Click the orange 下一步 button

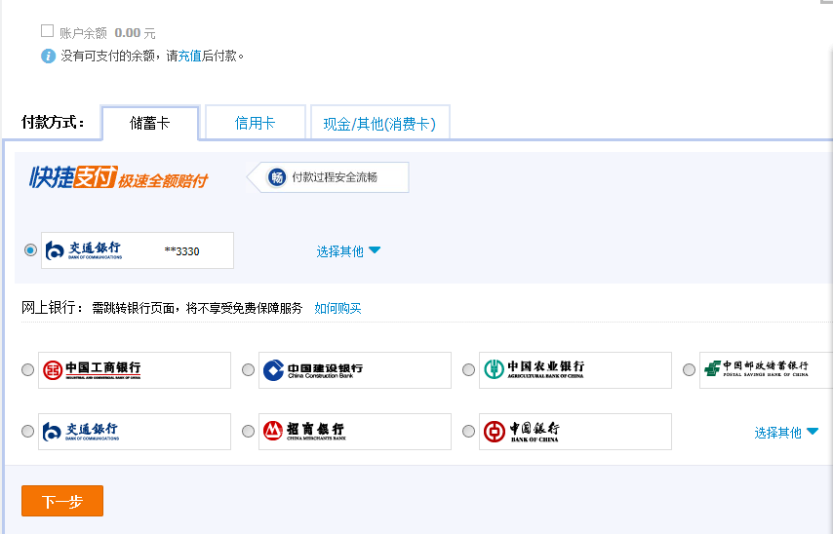point(62,501)
